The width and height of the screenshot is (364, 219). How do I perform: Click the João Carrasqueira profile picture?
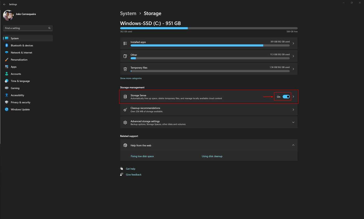(x=8, y=15)
